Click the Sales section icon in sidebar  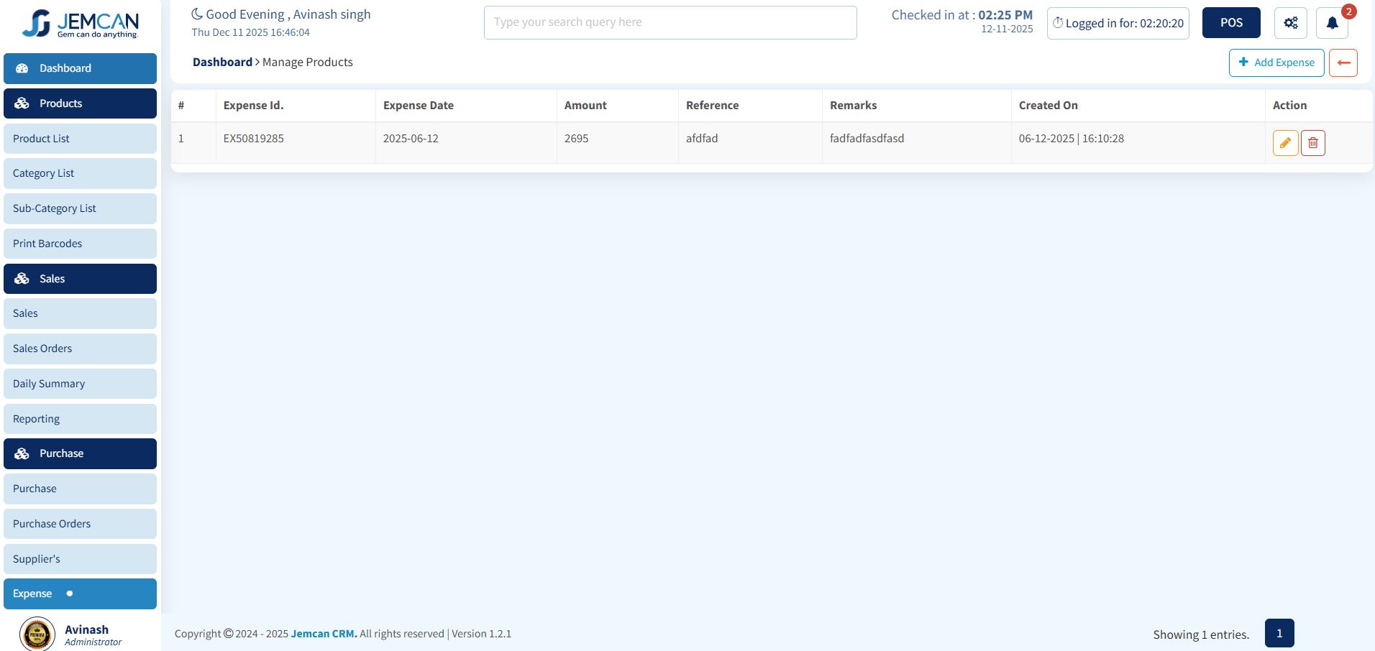22,278
